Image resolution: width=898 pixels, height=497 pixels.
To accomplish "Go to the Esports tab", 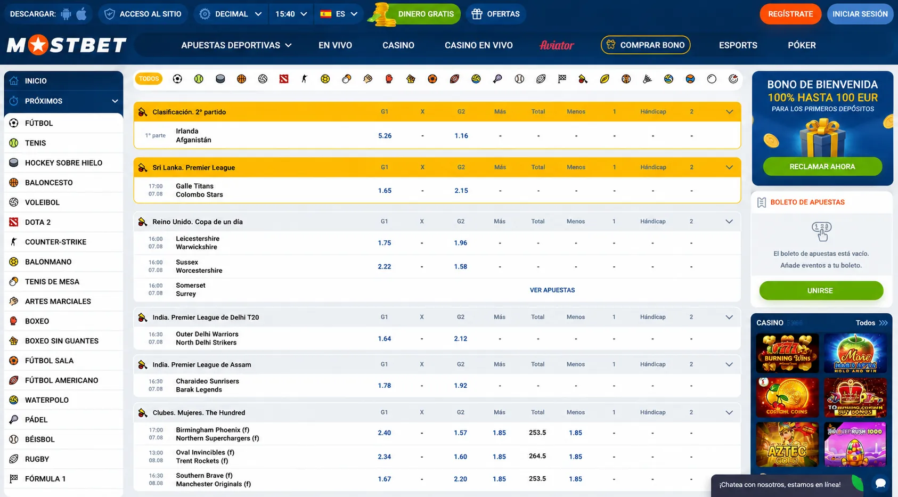I will coord(738,45).
